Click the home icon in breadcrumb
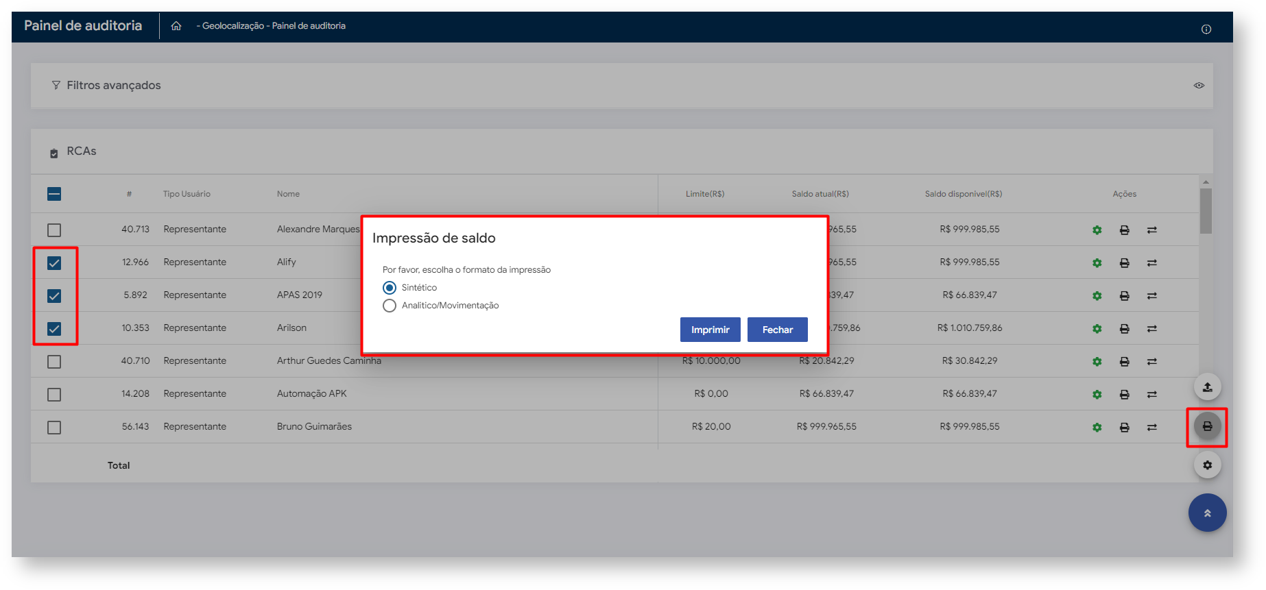Screen dimensions: 1266x590 [x=176, y=26]
